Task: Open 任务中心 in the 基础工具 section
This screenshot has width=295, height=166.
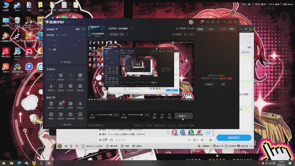Action: tap(51, 105)
